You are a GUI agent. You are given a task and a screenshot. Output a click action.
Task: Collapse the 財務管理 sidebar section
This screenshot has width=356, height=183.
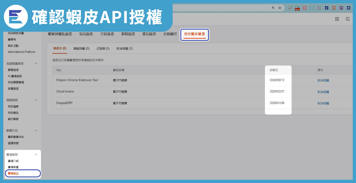click(36, 100)
